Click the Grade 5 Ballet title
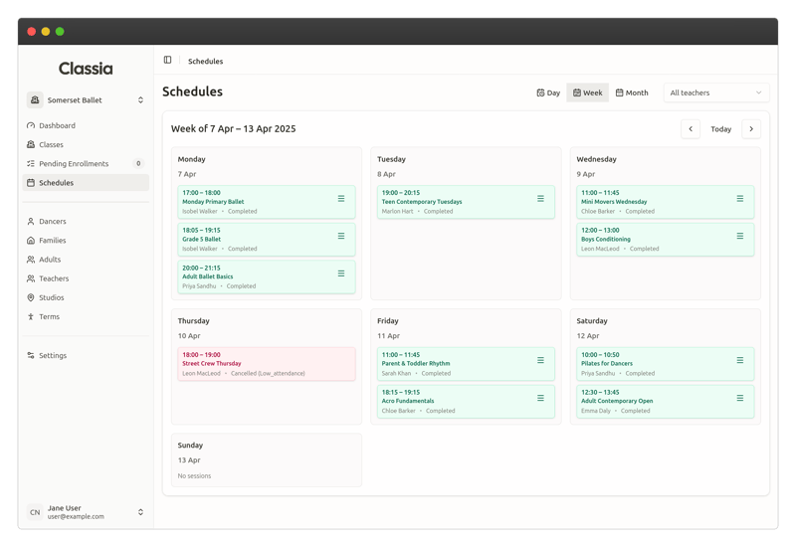 202,239
